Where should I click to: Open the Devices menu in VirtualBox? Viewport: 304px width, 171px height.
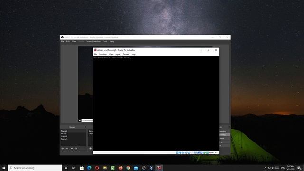126,54
